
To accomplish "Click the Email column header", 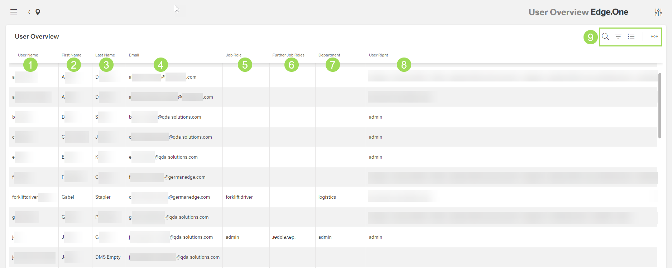I will (134, 55).
